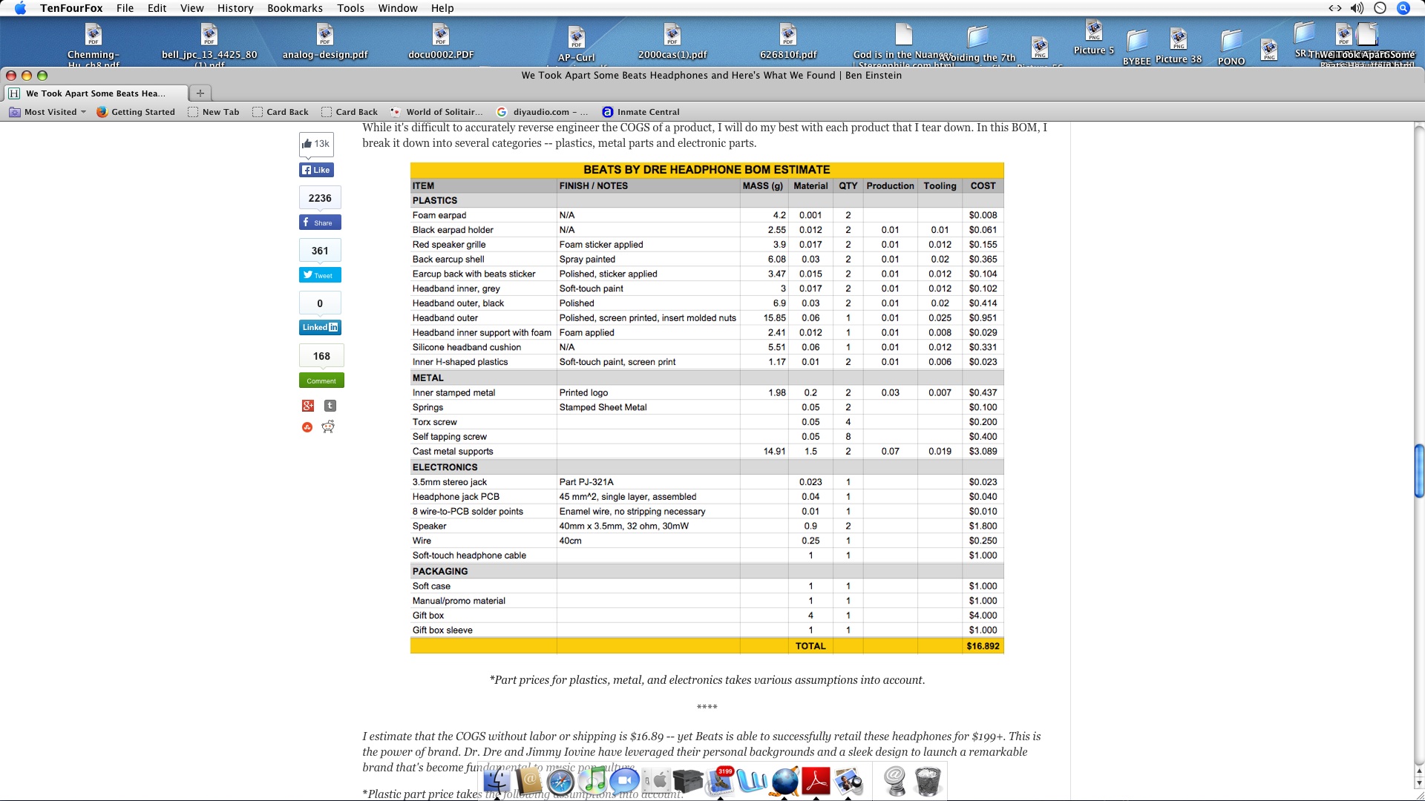Open the History menu
Screen dimensions: 1425x801
pyautogui.click(x=235, y=8)
